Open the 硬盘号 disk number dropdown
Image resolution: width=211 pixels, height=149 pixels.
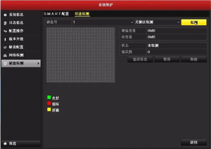(103, 22)
